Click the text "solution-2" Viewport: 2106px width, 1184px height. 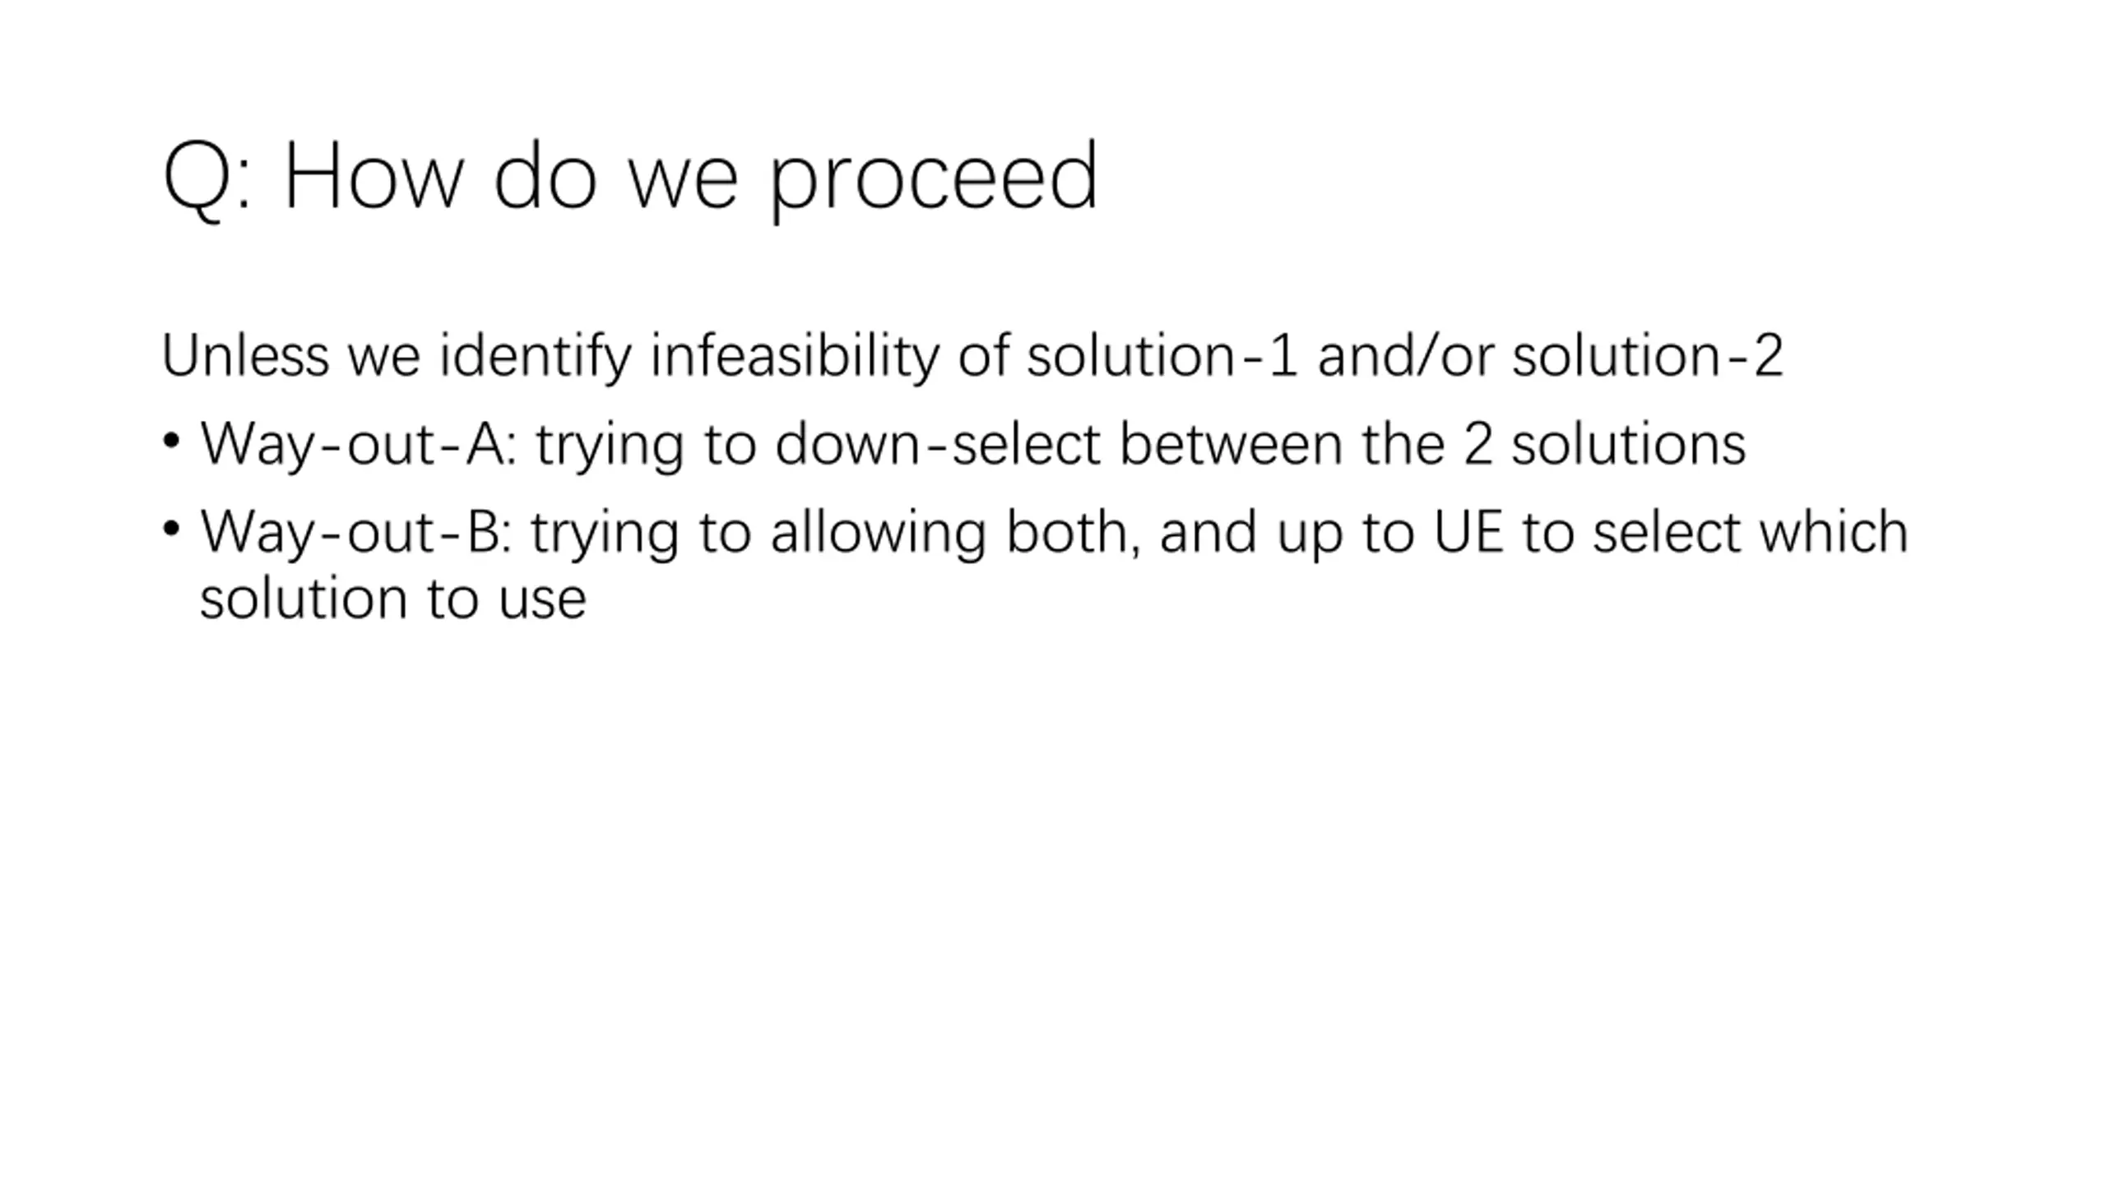point(1648,355)
